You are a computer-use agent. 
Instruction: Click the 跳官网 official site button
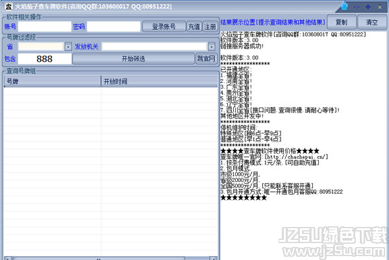pos(207,59)
